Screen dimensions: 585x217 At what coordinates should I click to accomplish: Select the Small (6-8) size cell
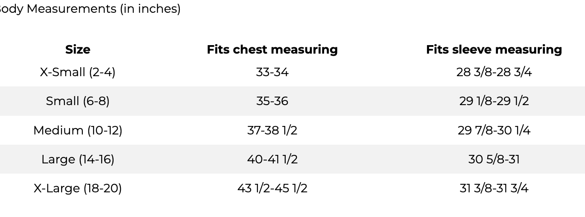click(x=78, y=101)
